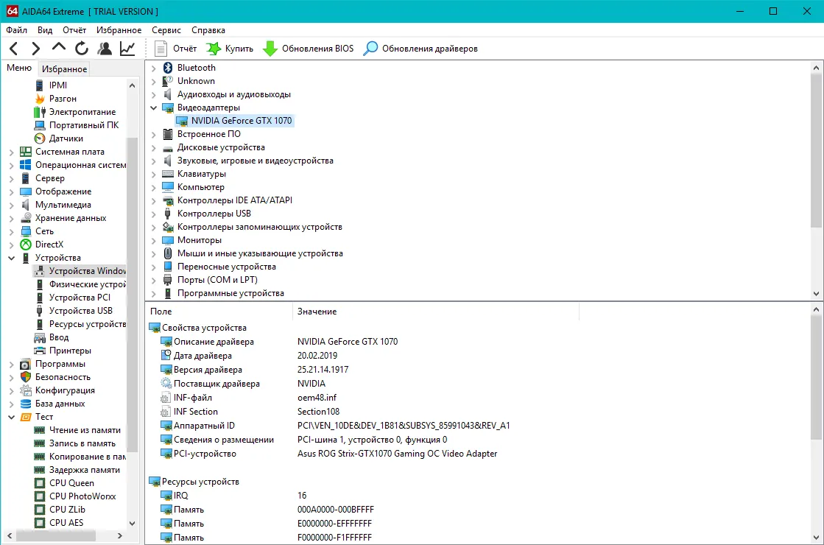Expand the Системная плата sidebar node

11,152
